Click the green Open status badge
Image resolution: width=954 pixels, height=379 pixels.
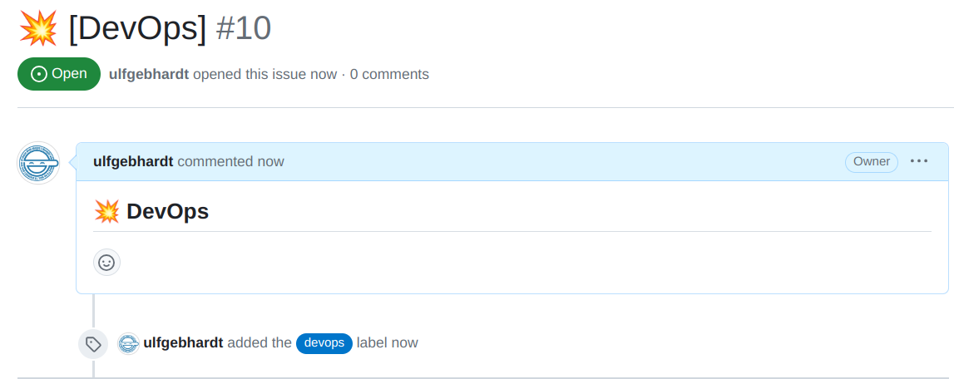pyautogui.click(x=59, y=74)
